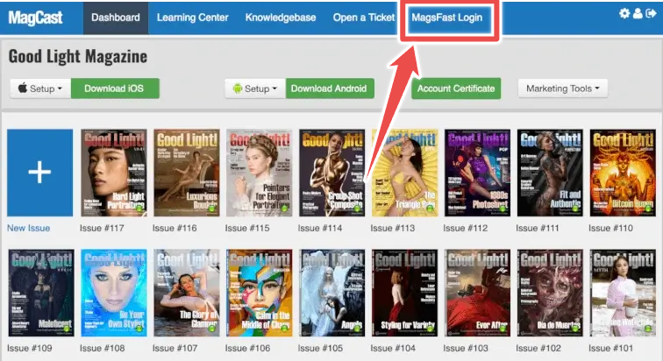Click the Download iOS button
This screenshot has height=361, width=663.
click(x=115, y=88)
